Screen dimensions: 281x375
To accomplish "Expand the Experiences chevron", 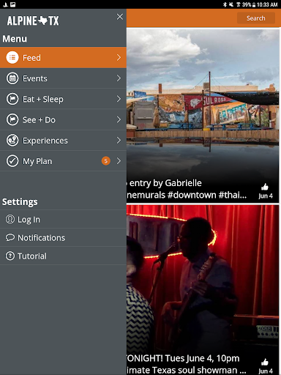I will (x=119, y=141).
